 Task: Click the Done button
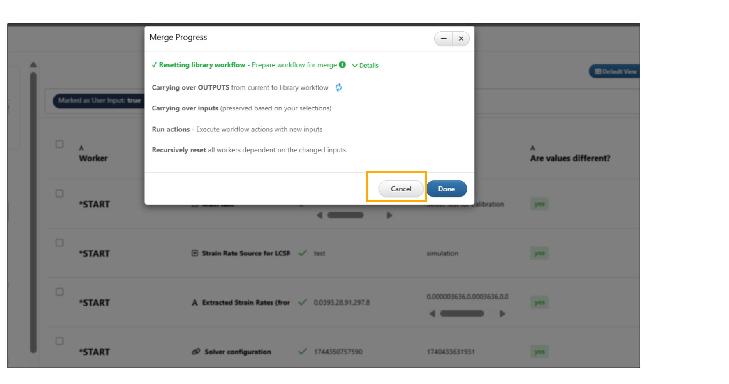(x=447, y=189)
